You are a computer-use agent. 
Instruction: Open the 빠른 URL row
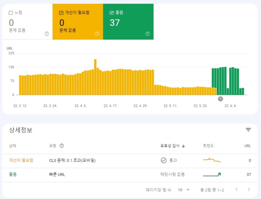tap(57, 174)
